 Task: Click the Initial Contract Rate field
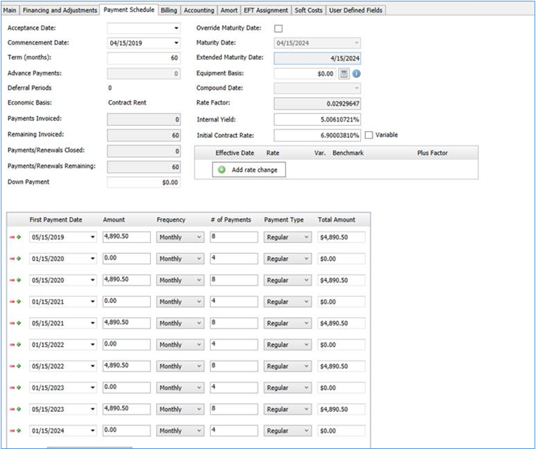point(317,135)
